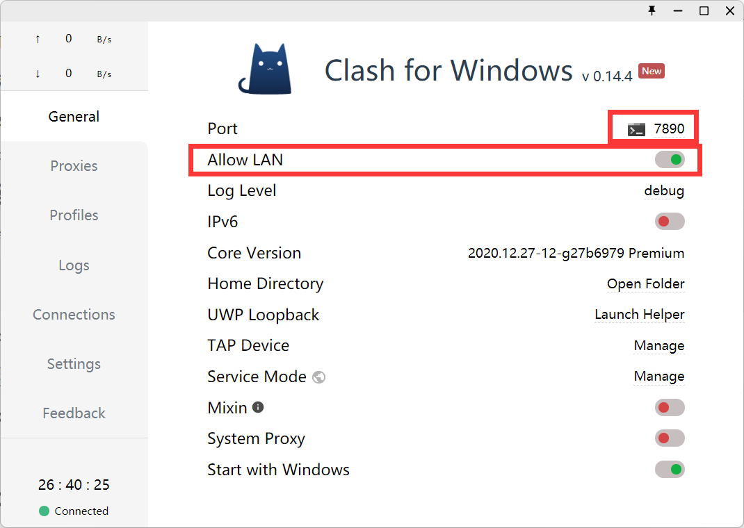Click the port number 7890
The height and width of the screenshot is (528, 744).
point(669,129)
